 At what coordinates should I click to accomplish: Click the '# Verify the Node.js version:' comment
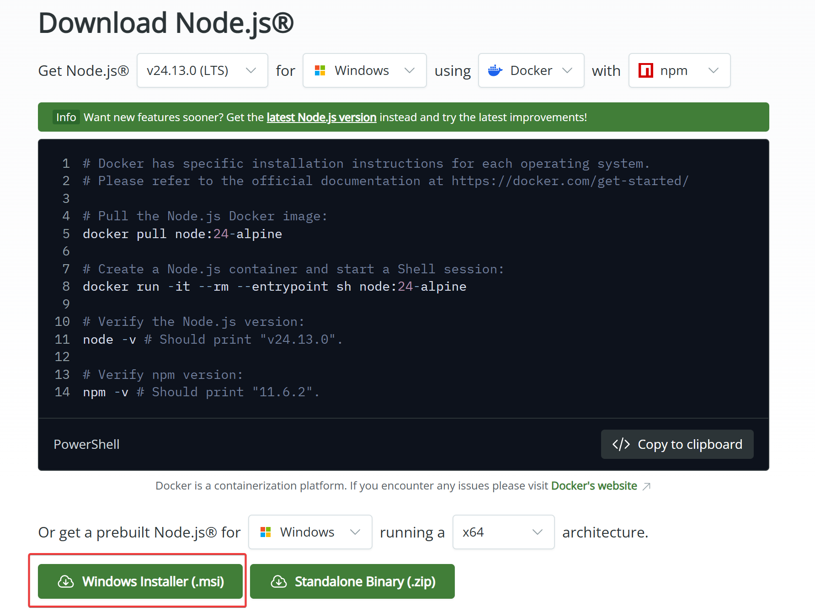(x=194, y=322)
